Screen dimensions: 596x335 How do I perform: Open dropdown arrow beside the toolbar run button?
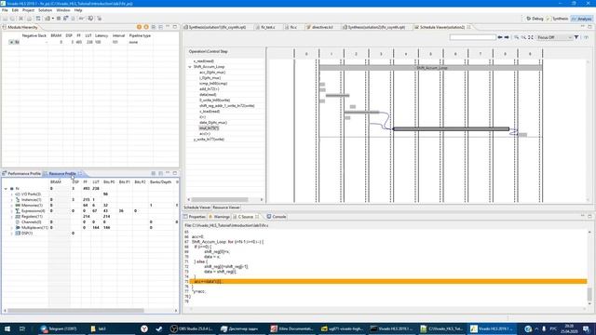click(x=52, y=19)
